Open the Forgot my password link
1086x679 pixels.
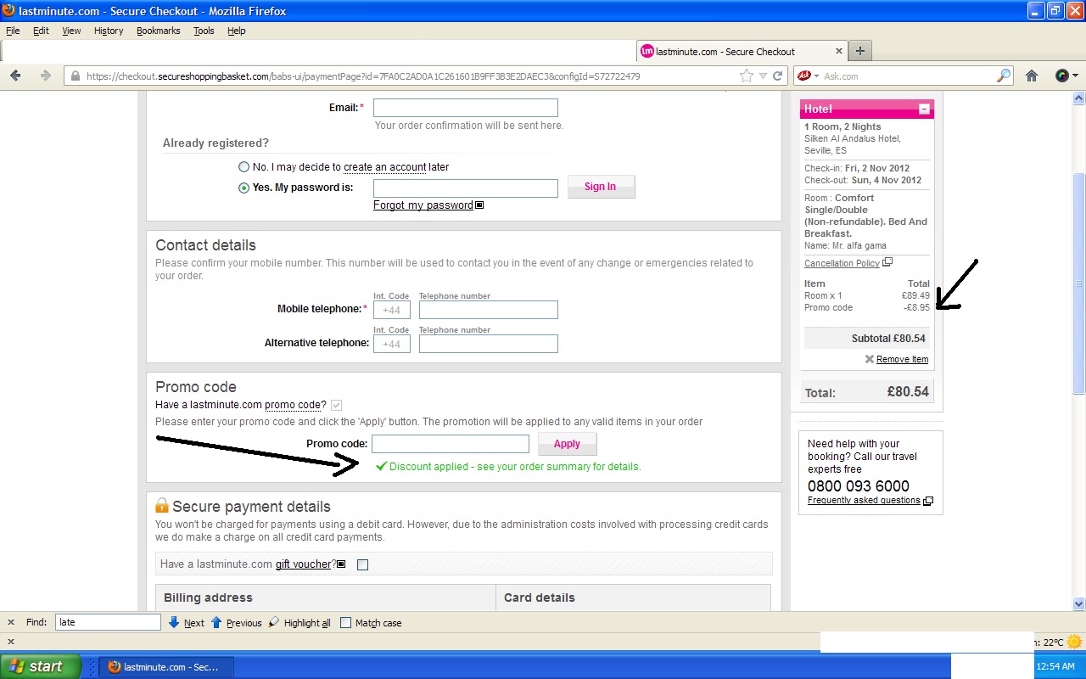[423, 205]
